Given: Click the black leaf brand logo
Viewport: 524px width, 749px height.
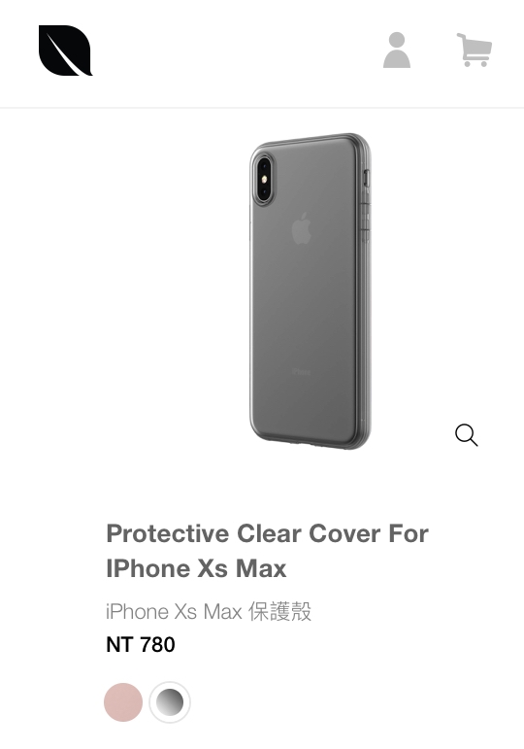Looking at the screenshot, I should (x=65, y=51).
